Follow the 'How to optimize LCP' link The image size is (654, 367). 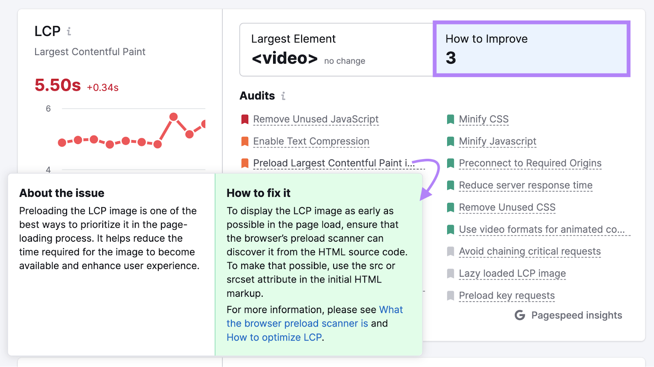274,338
